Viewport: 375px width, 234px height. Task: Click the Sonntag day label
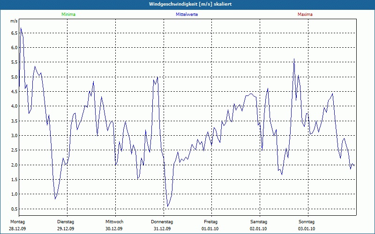click(307, 222)
